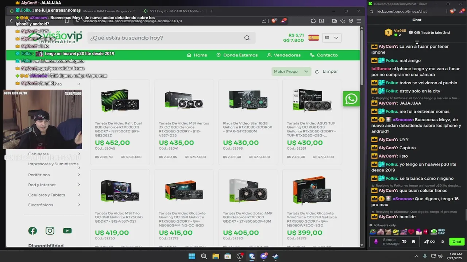Open the VisãoVip Instagram icon
Screen dimensions: 467x262
coord(50,231)
